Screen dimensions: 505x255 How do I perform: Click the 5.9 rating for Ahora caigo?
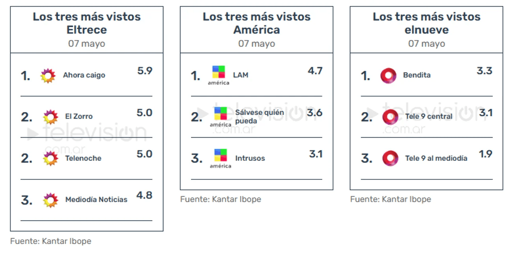145,71
